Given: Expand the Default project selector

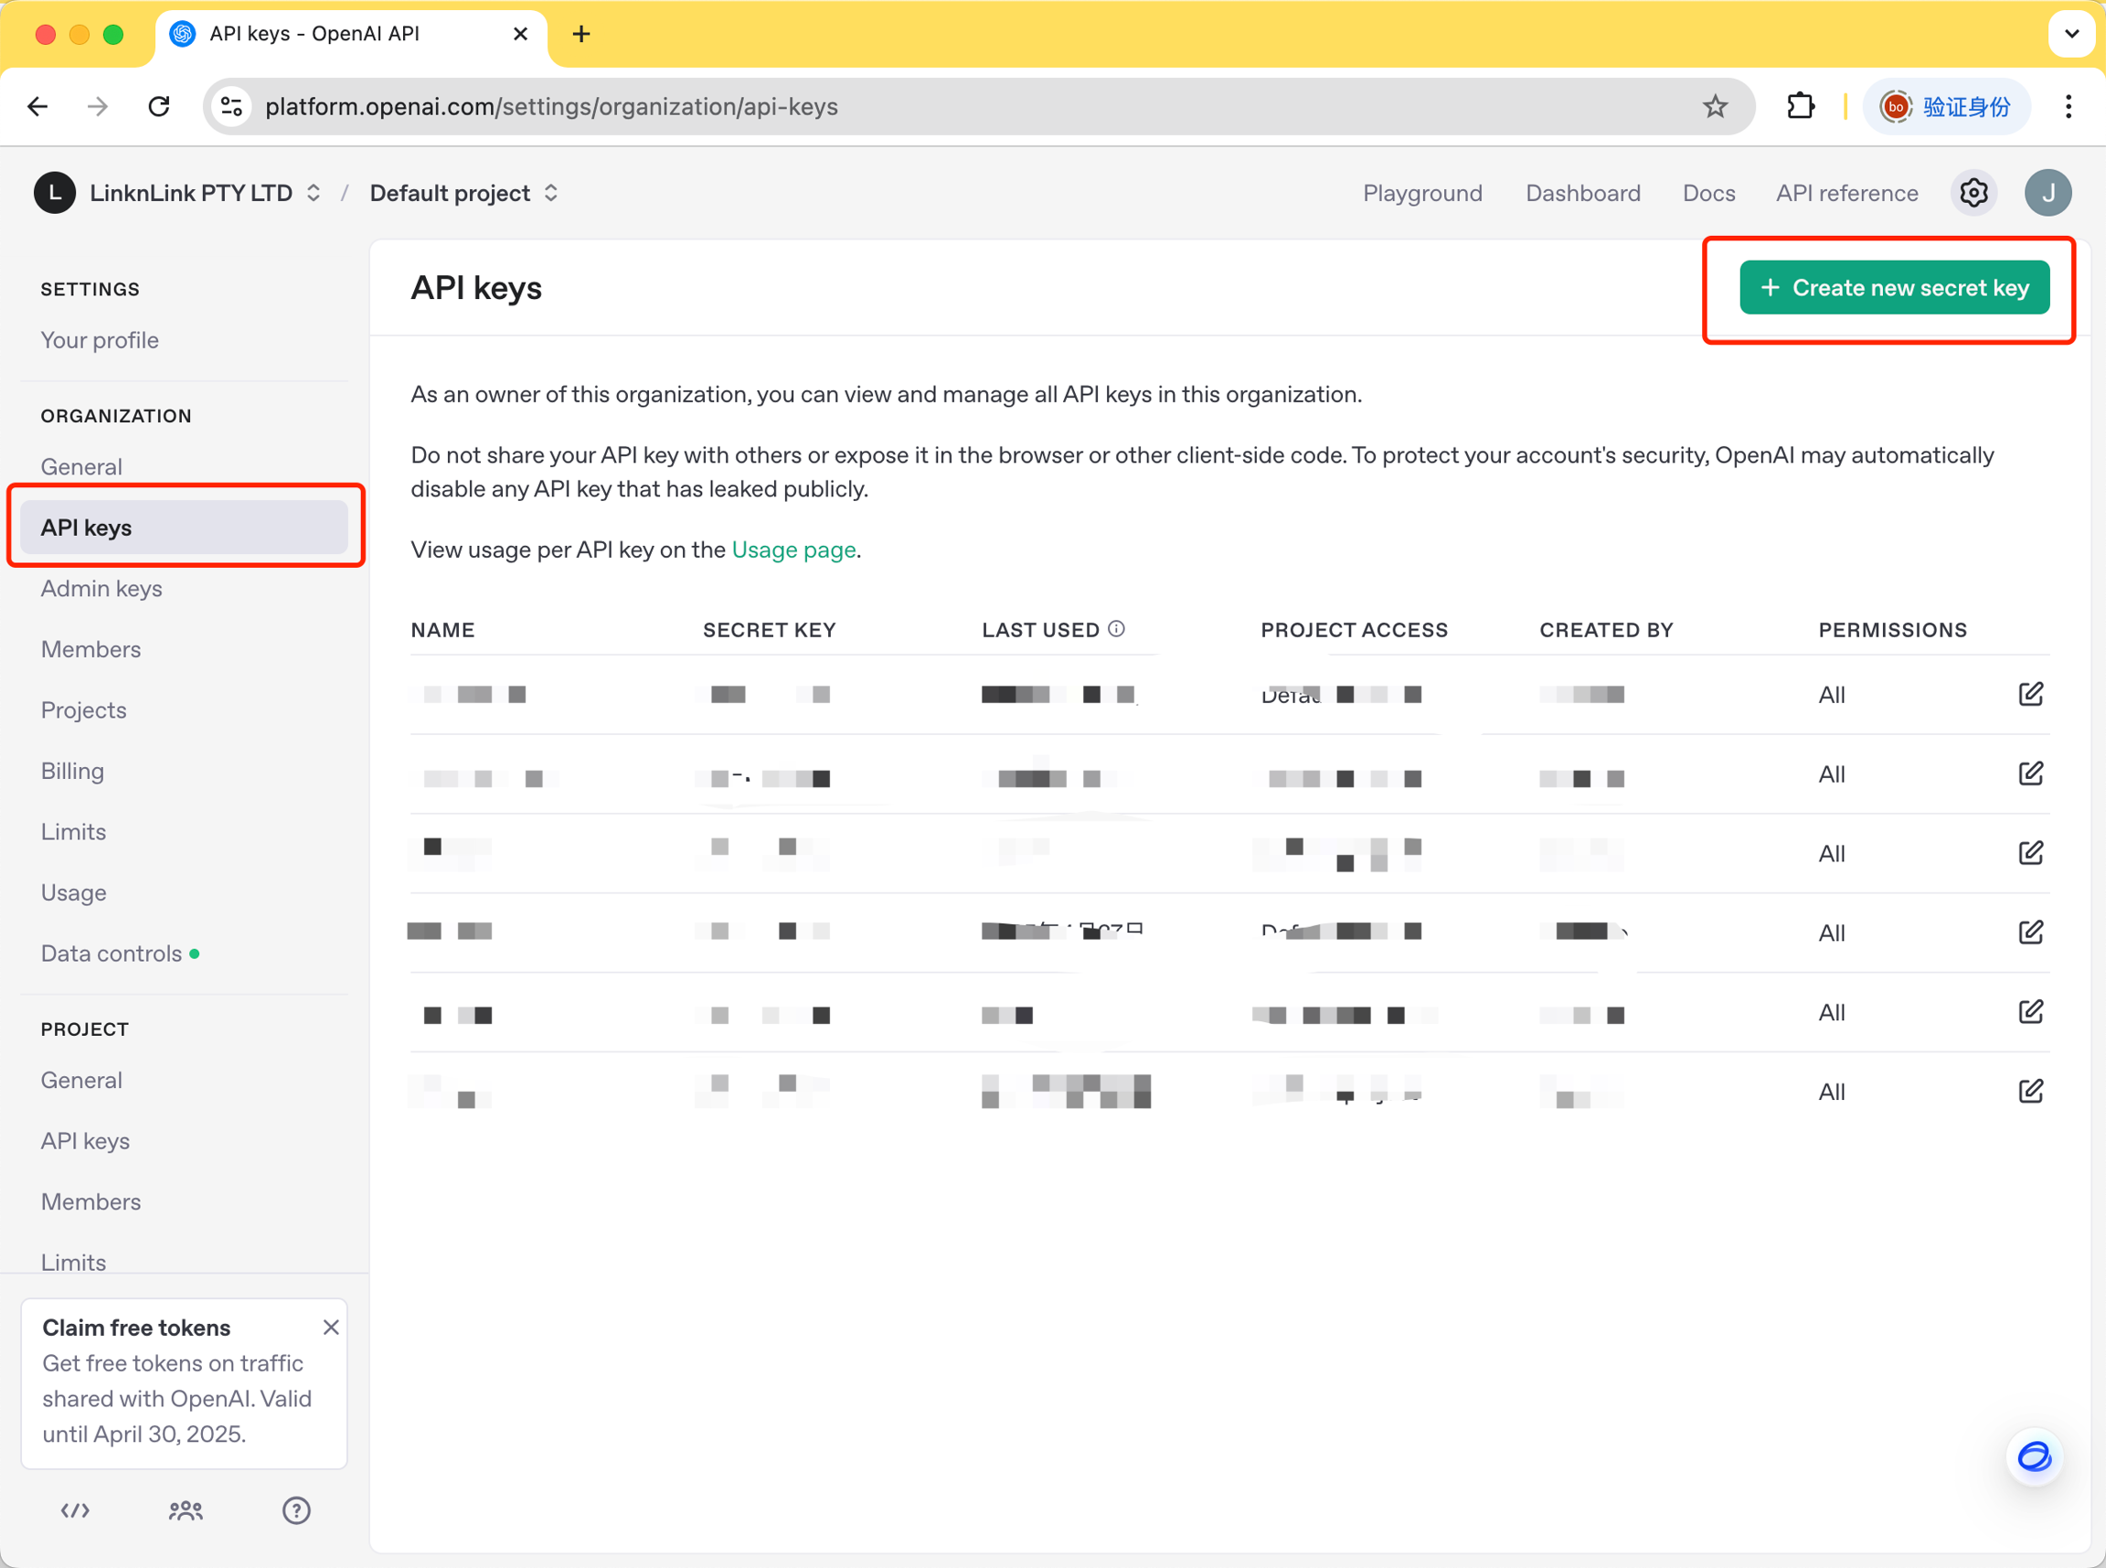Looking at the screenshot, I should coord(464,193).
